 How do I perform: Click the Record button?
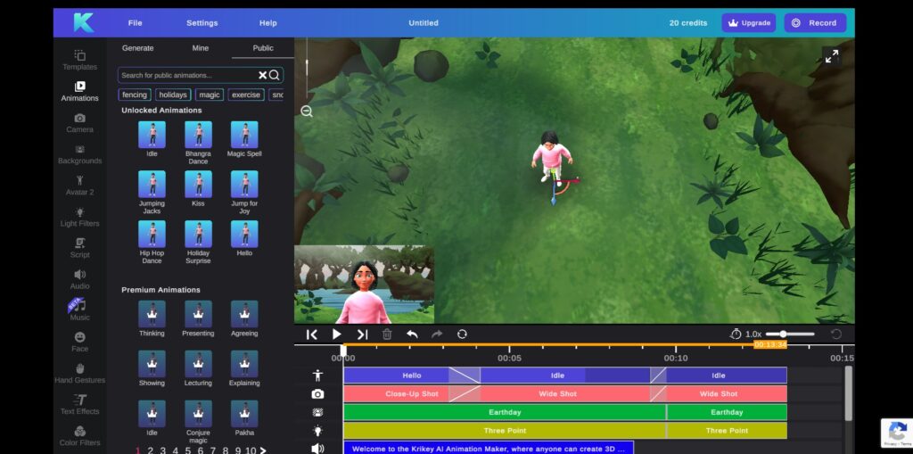(815, 22)
